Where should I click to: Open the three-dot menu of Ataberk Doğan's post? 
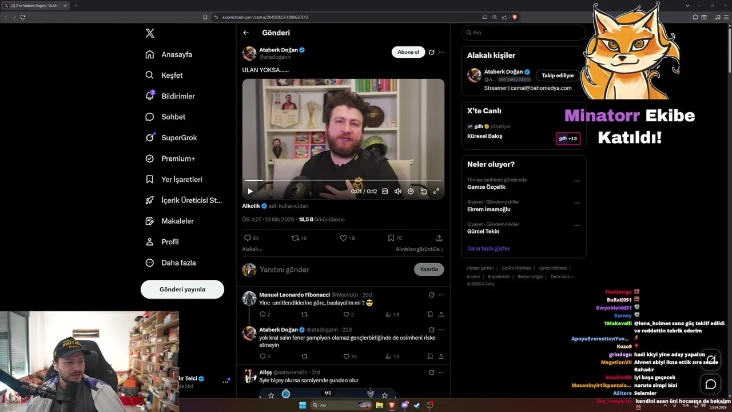pos(441,52)
